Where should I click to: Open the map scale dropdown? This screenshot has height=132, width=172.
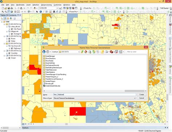click(48, 8)
